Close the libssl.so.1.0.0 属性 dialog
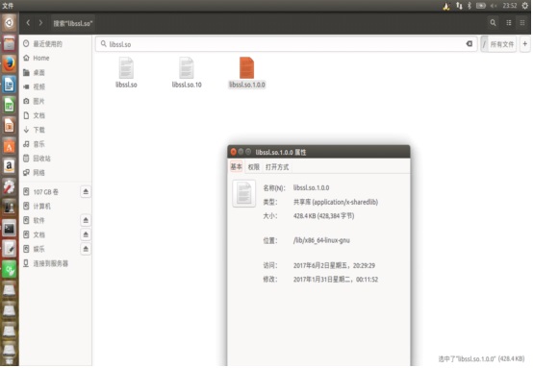Viewport: 533px width, 368px height. [x=233, y=152]
